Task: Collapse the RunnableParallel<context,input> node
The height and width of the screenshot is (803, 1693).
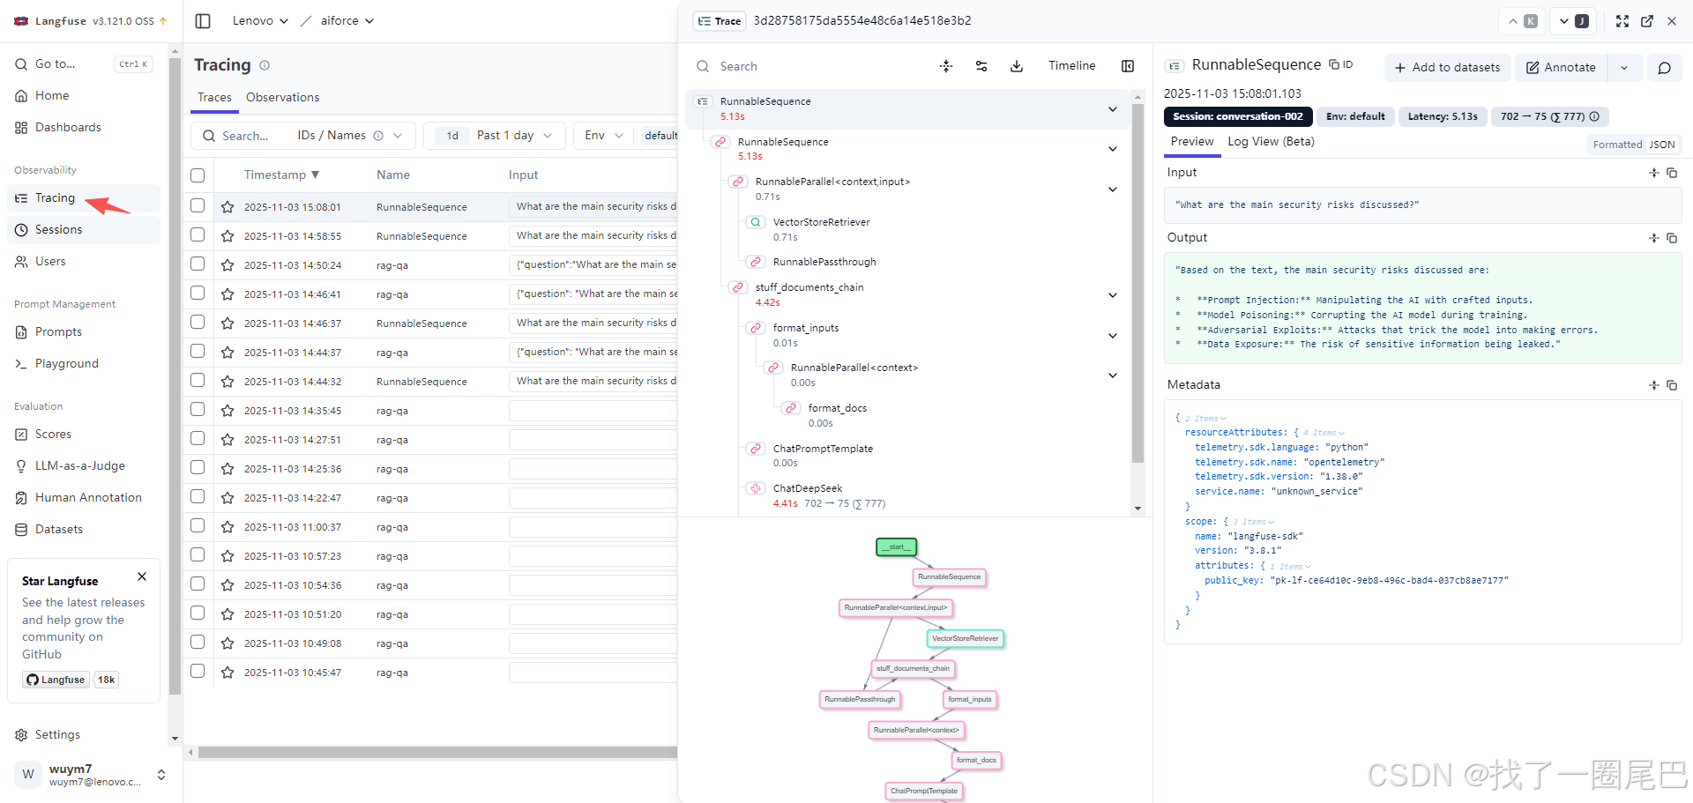Action: [x=1113, y=190]
